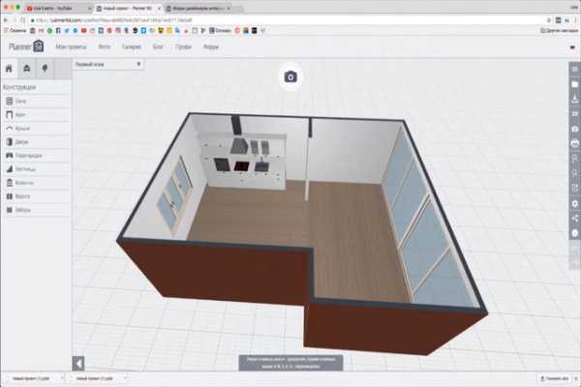Open the floor selector dropdown
This screenshot has width=581, height=387.
coord(108,64)
